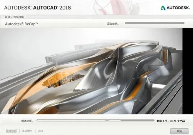Click the 整体进度 overall progress label
Screen dimensions: 193x135
[27, 121]
